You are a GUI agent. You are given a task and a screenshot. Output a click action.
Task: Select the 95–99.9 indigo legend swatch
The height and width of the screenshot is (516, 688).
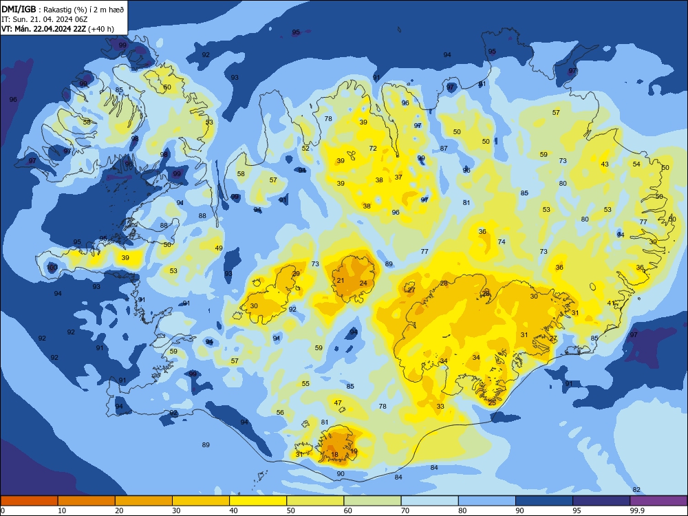tap(601, 501)
